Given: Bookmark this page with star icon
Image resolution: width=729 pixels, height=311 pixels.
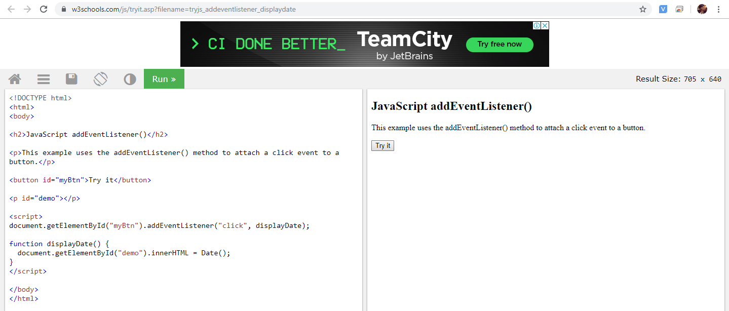Looking at the screenshot, I should pyautogui.click(x=643, y=9).
